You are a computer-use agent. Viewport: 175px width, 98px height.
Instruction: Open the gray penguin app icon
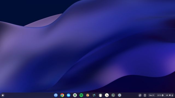pyautogui.click(x=100, y=95)
